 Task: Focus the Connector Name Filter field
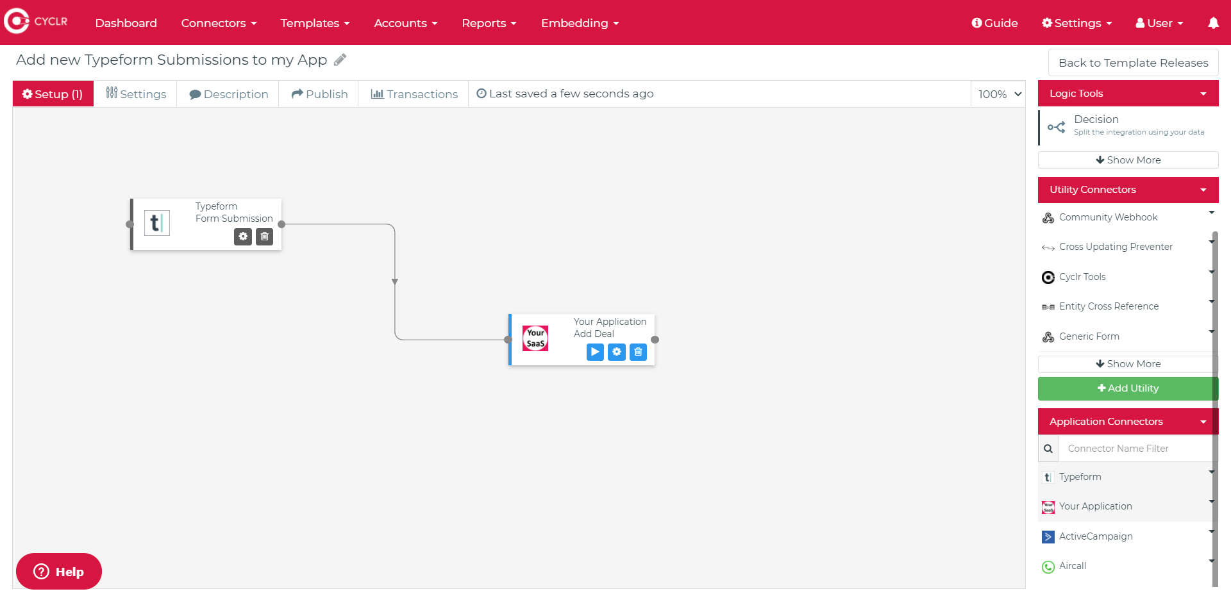click(1135, 449)
